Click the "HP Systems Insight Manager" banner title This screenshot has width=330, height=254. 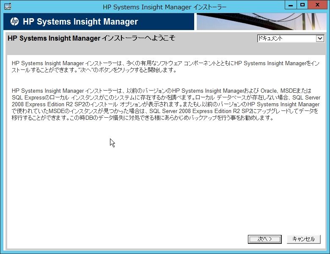pos(80,22)
